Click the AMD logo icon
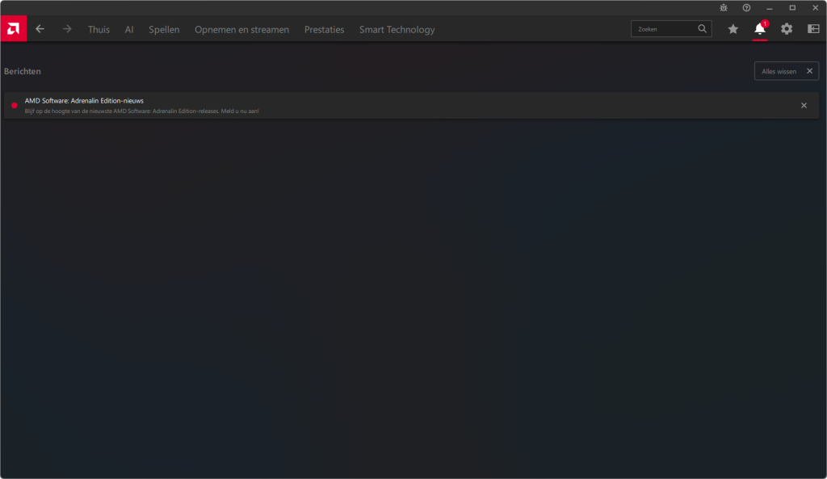 13,29
